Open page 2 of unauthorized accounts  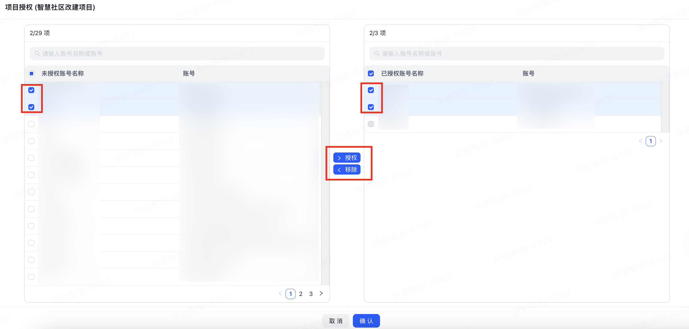(301, 294)
